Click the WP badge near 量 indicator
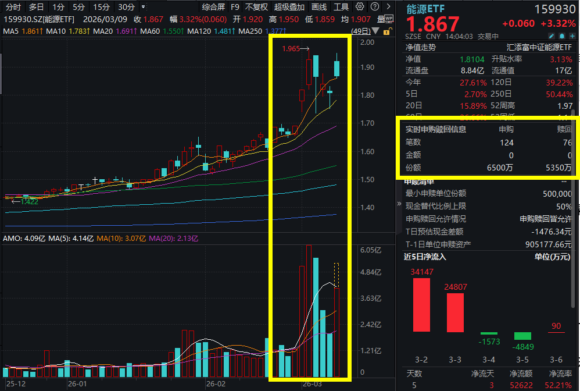This screenshot has height=391, width=580. click(388, 17)
